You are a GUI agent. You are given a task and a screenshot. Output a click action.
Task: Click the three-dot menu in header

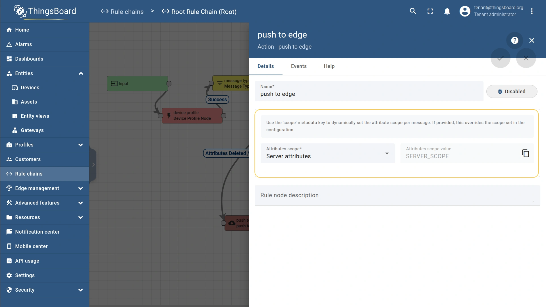click(x=532, y=11)
